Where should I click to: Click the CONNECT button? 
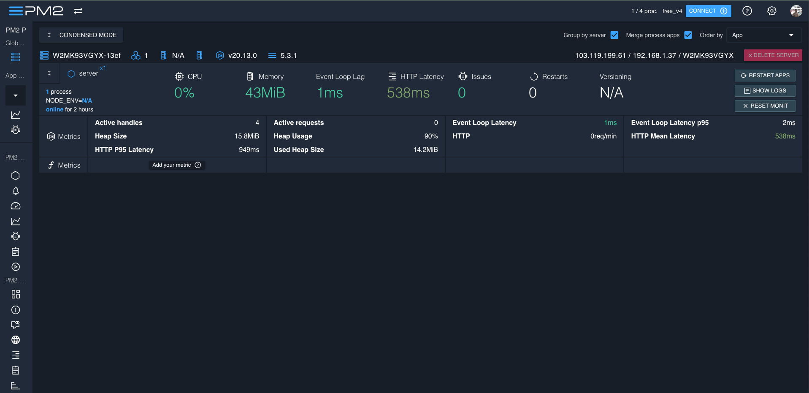(708, 11)
